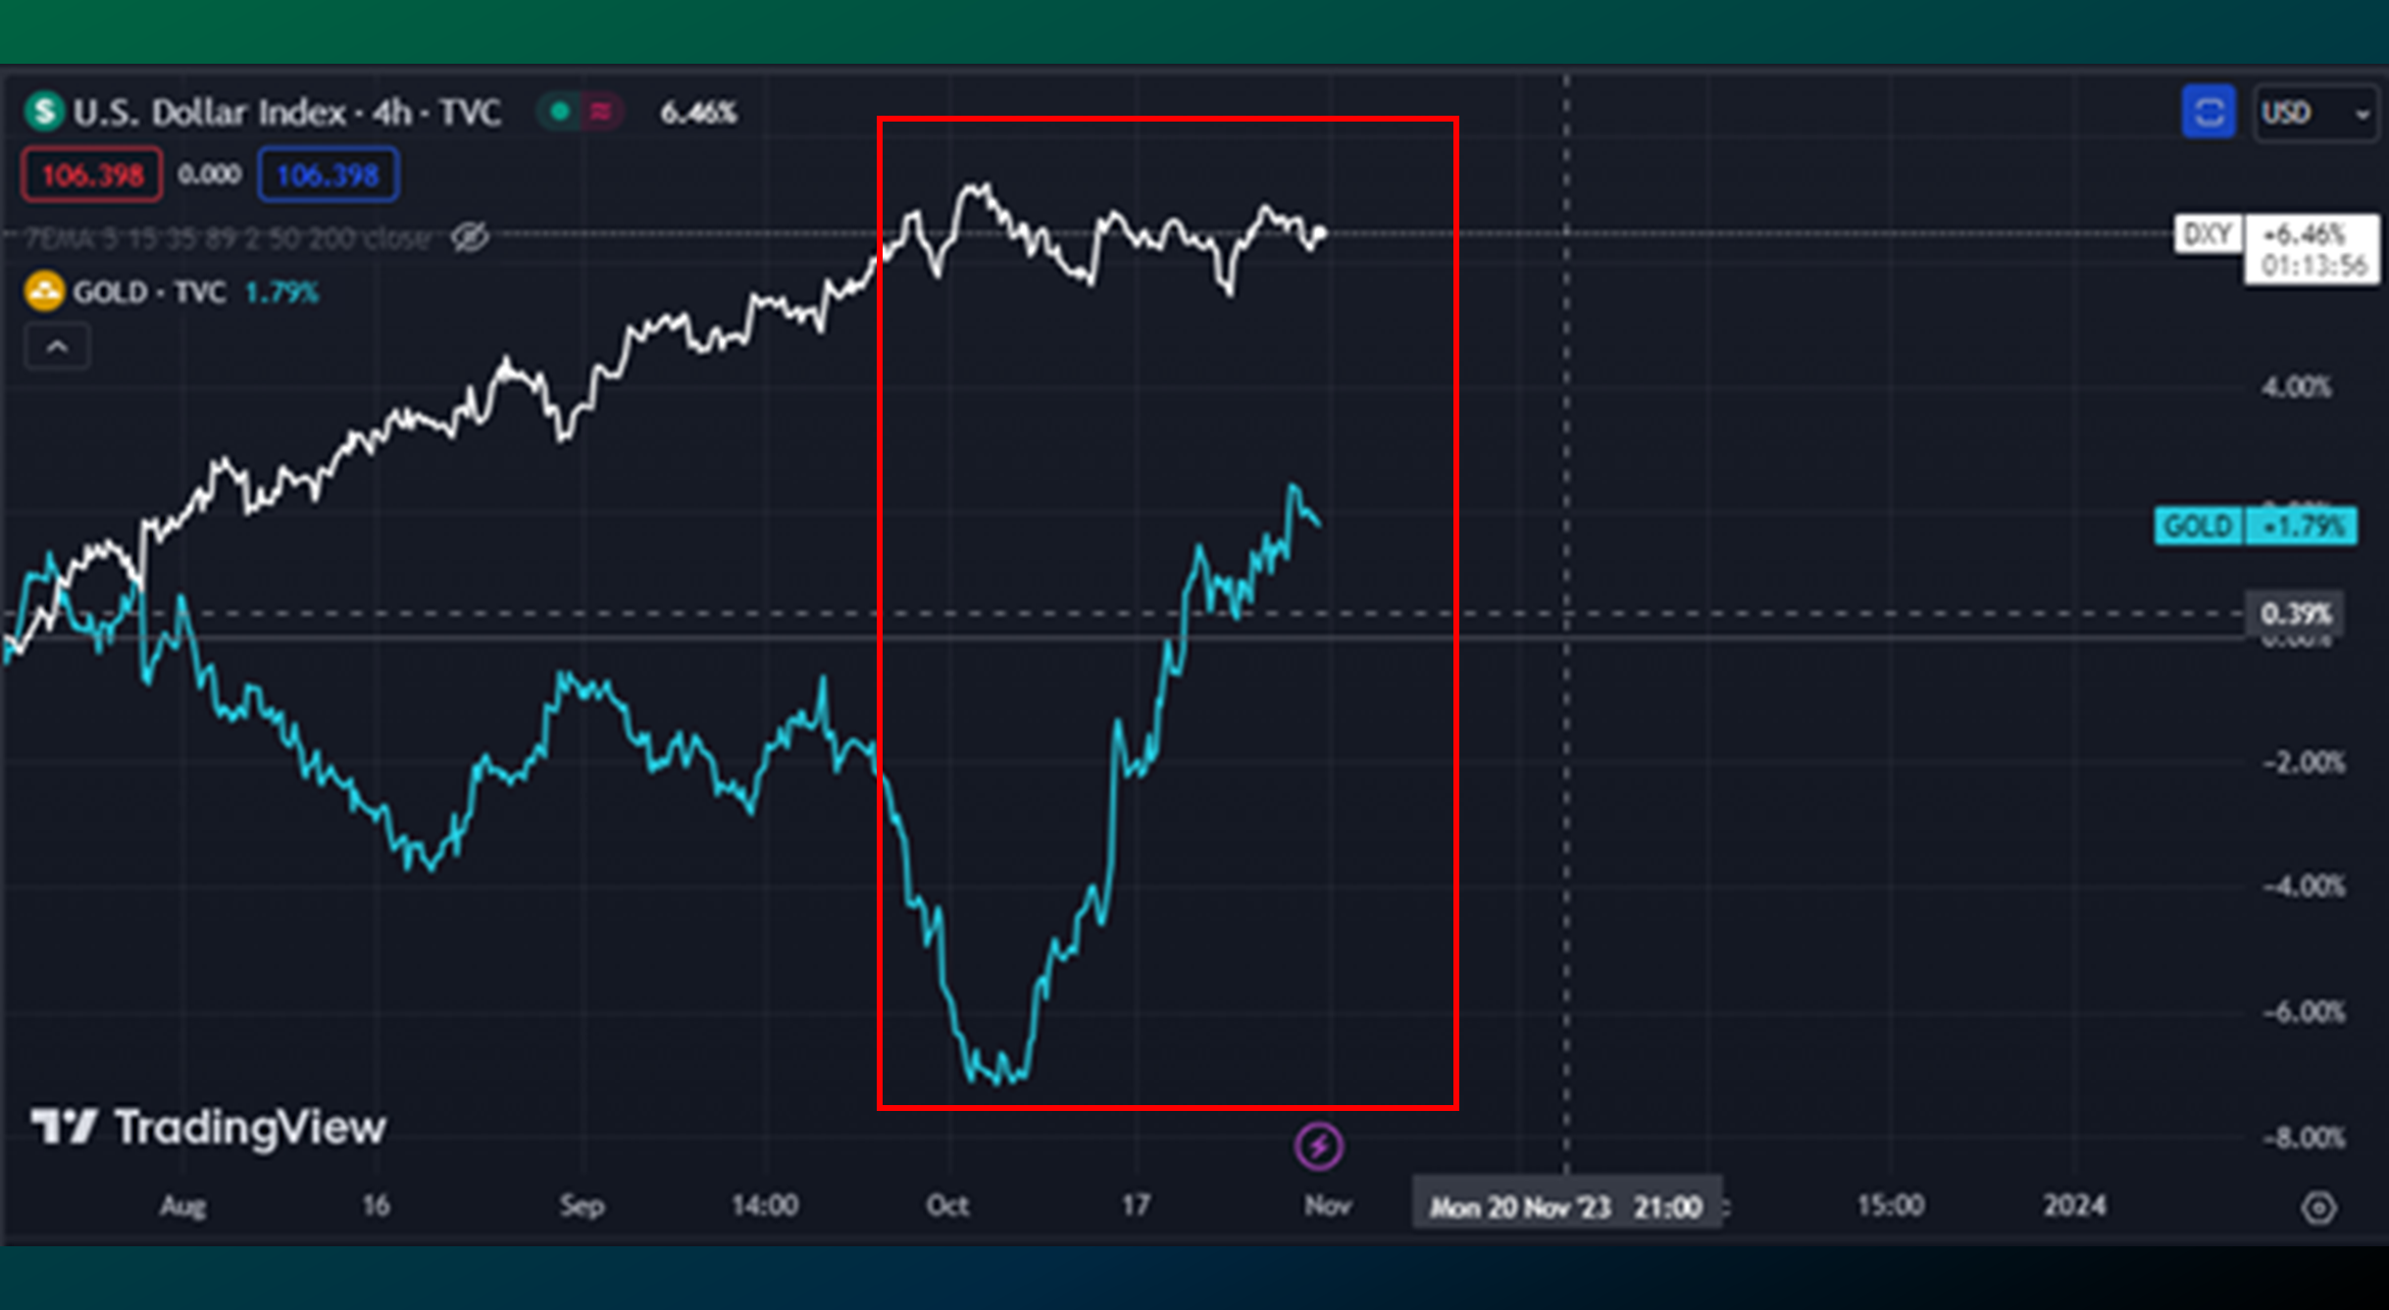Click the purple lightning event marker
Viewport: 2389px width, 1310px height.
(1318, 1145)
